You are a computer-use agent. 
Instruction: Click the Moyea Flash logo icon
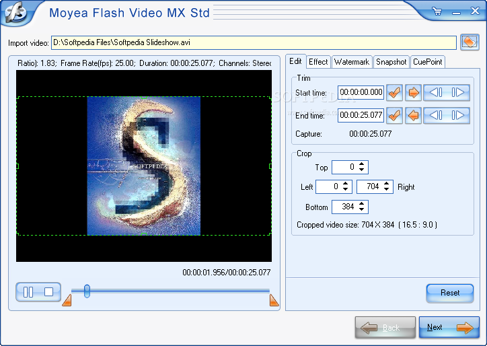click(x=15, y=12)
